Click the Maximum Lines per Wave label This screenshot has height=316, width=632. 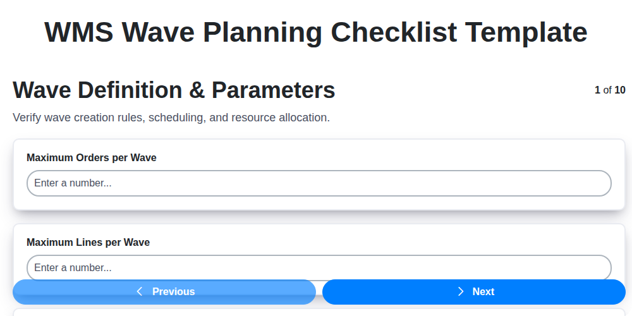[x=88, y=242]
